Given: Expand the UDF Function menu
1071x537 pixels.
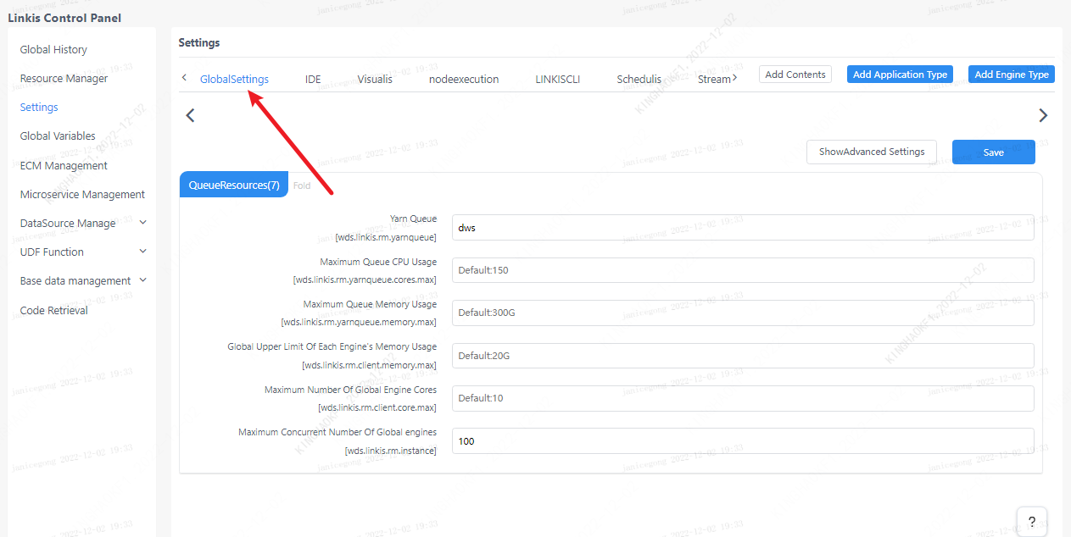Looking at the screenshot, I should pyautogui.click(x=82, y=252).
